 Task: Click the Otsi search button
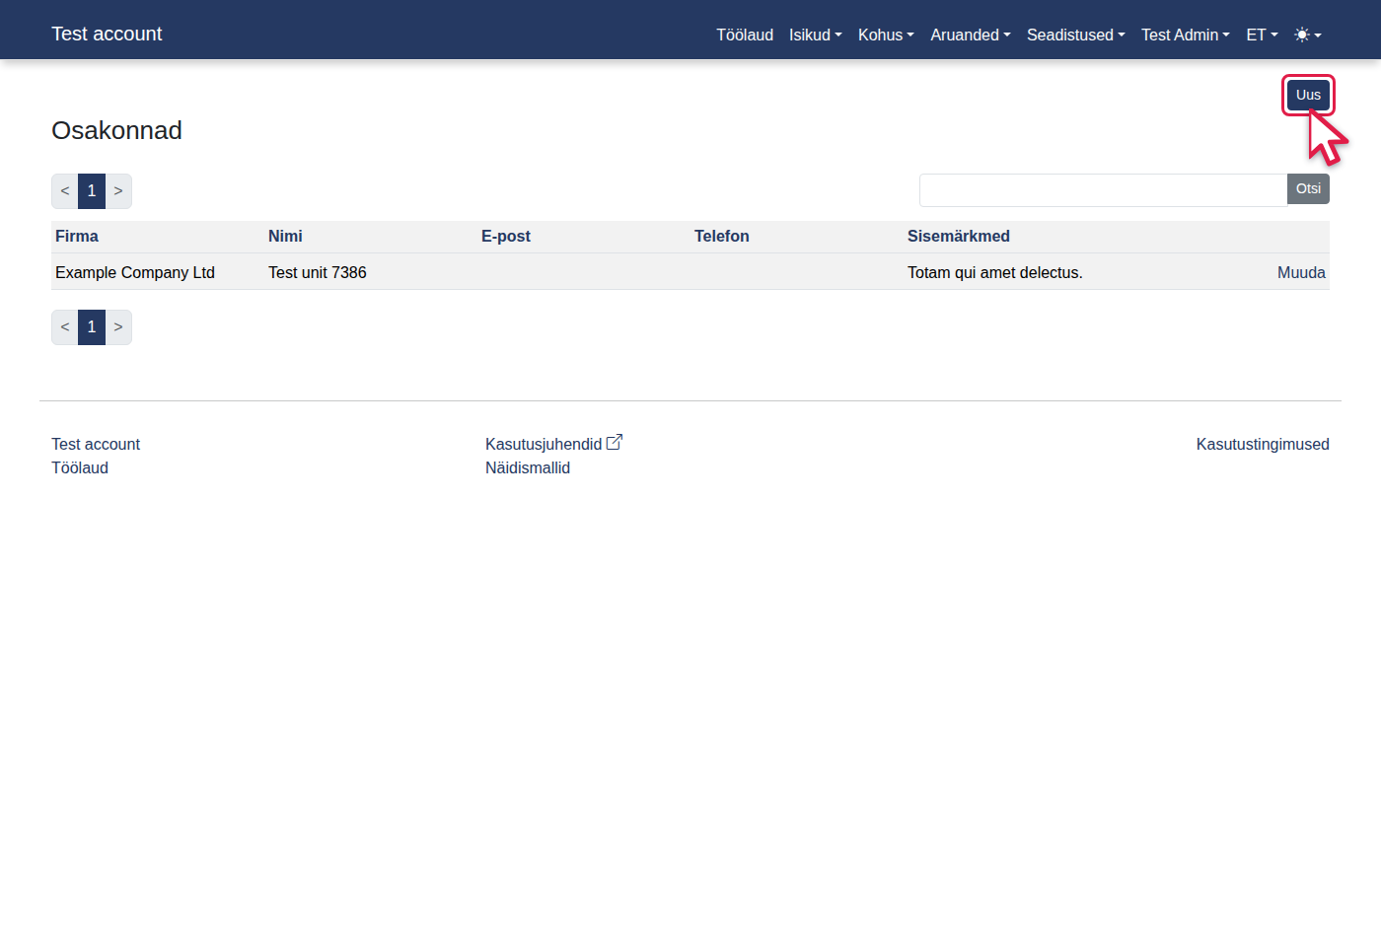(x=1308, y=189)
